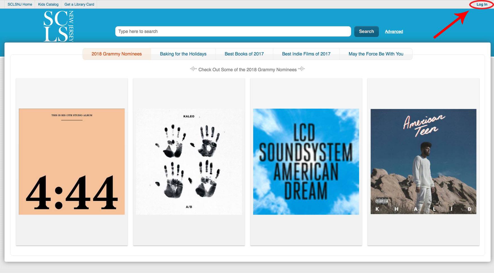Open the 4:44 album cover
The image size is (494, 273).
point(72,162)
